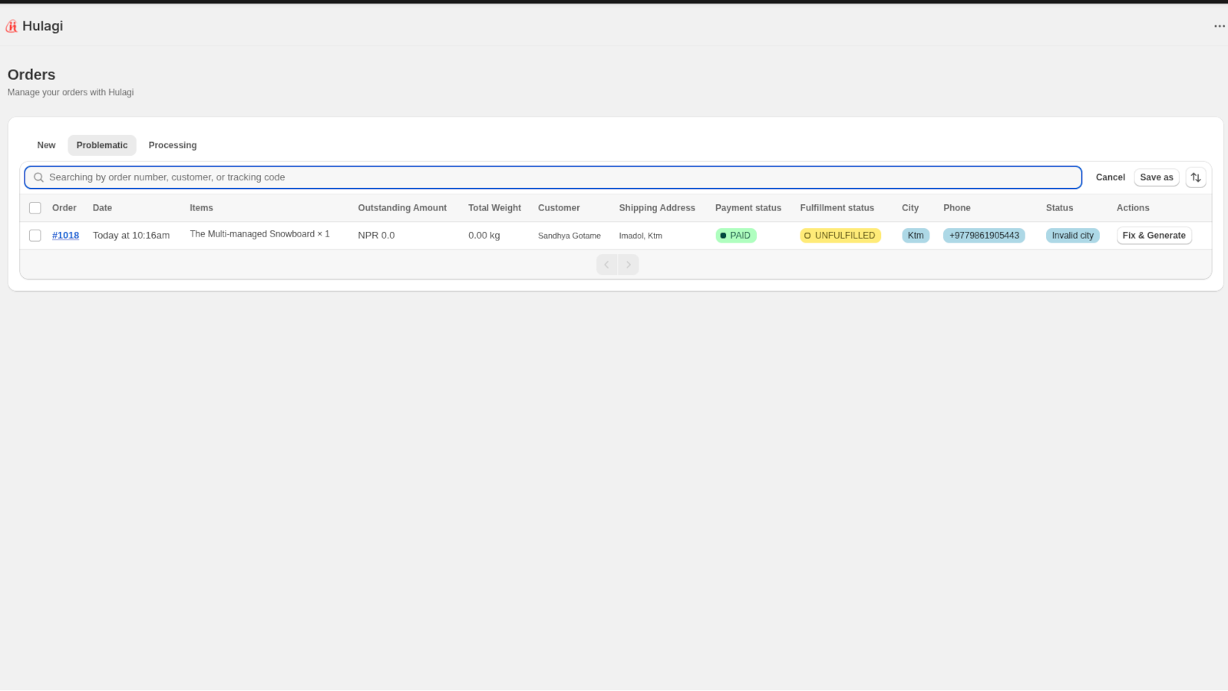Go to next page arrow
The width and height of the screenshot is (1228, 691).
coord(629,265)
